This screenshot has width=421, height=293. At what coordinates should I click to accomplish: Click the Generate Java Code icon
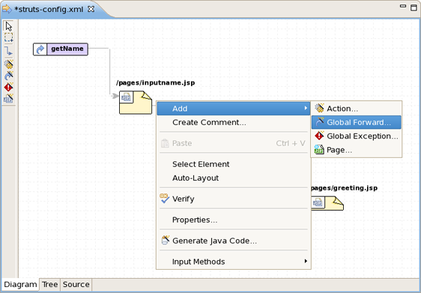point(165,240)
